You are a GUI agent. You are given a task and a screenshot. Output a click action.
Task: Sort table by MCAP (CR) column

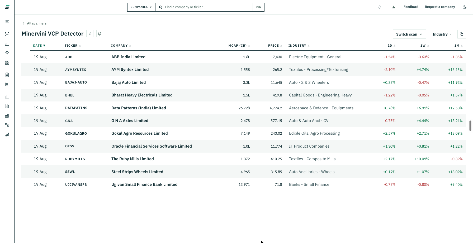pyautogui.click(x=239, y=46)
